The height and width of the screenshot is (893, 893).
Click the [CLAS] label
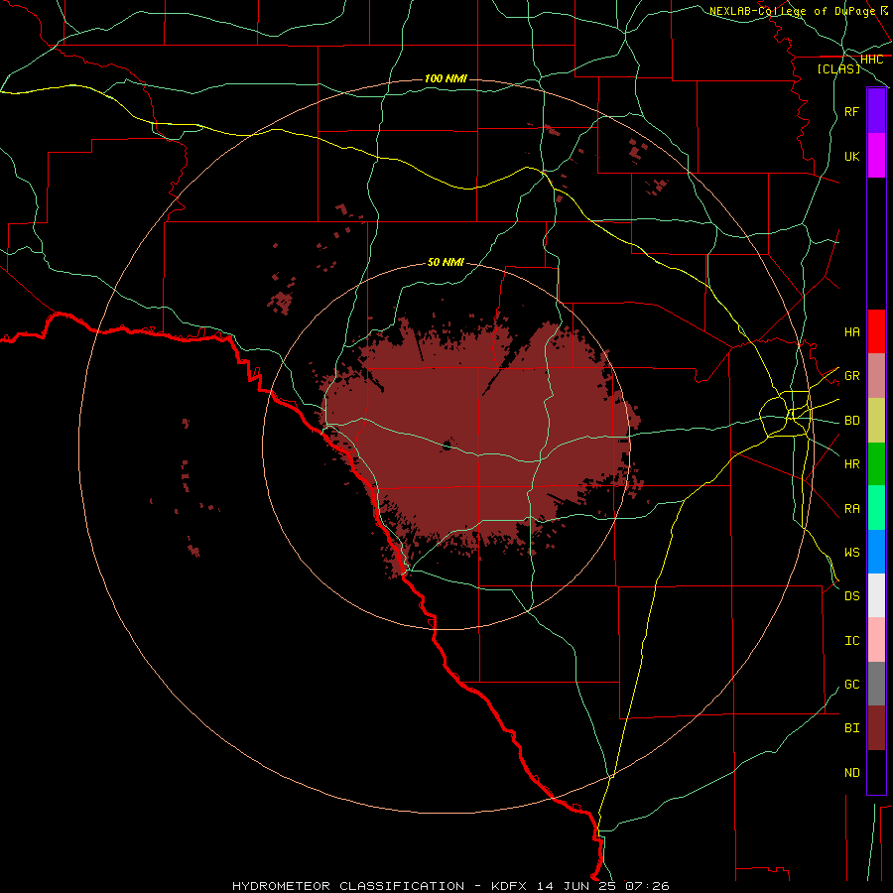click(838, 68)
